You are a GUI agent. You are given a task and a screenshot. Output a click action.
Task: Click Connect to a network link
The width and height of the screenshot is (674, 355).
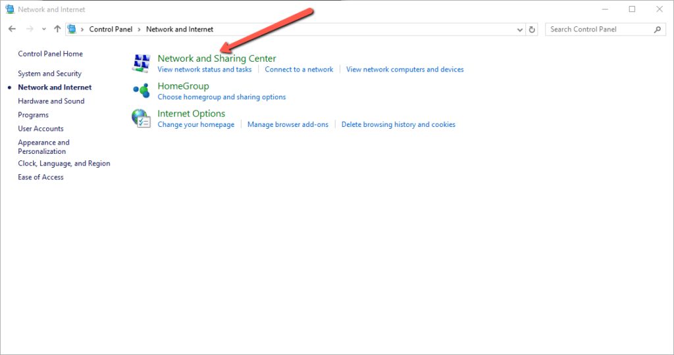click(x=299, y=70)
